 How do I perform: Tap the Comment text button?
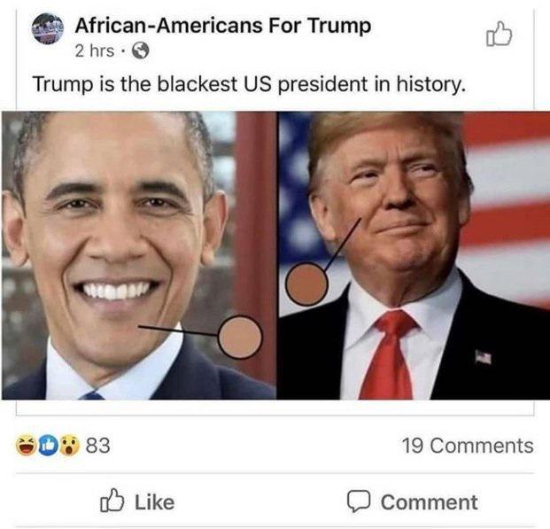pyautogui.click(x=430, y=502)
